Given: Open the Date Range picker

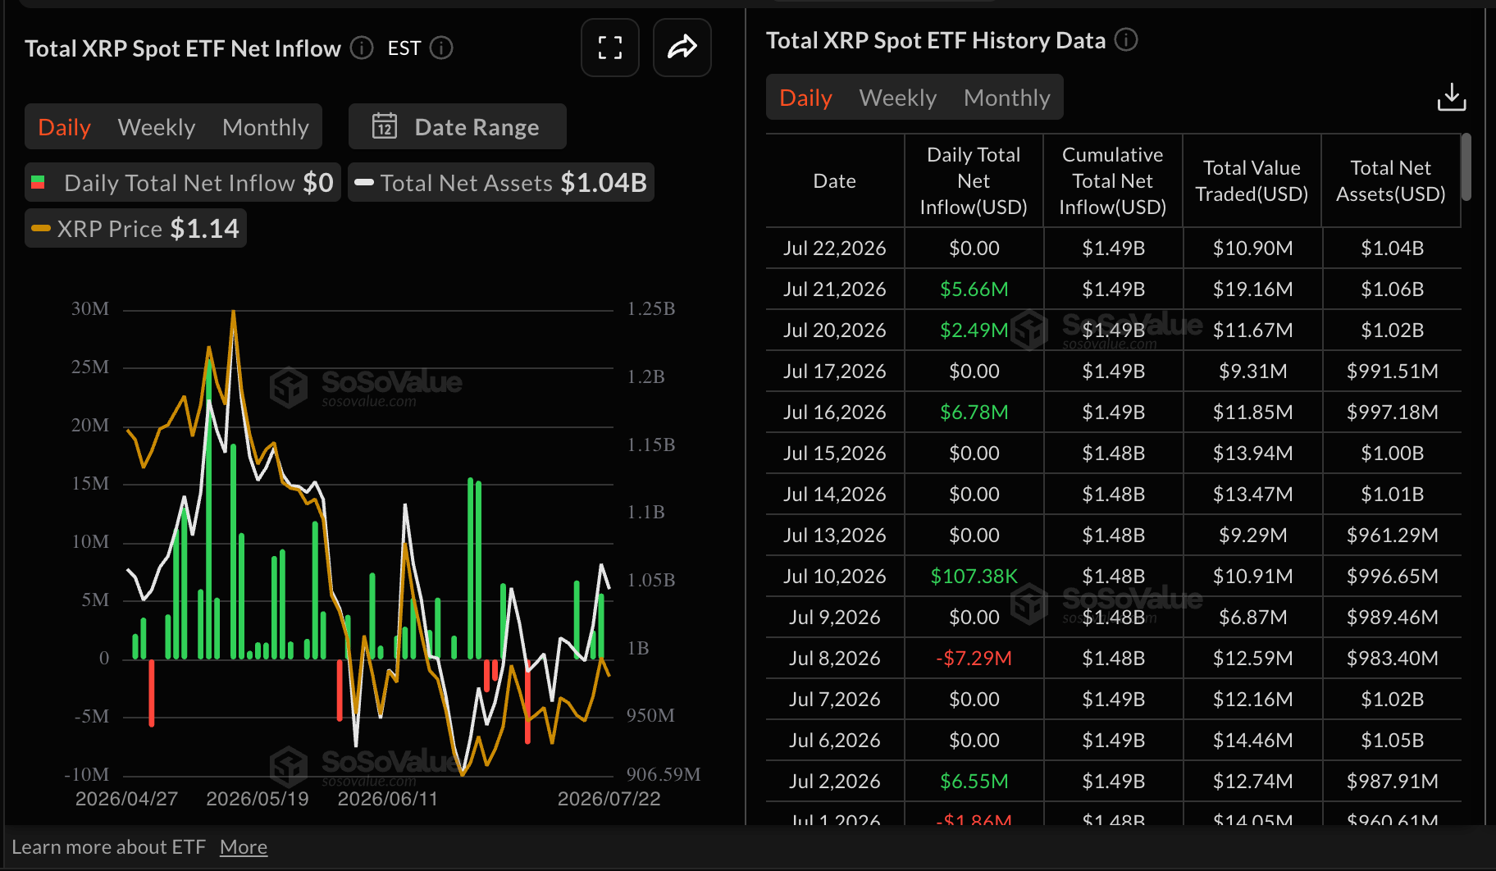Looking at the screenshot, I should (458, 126).
